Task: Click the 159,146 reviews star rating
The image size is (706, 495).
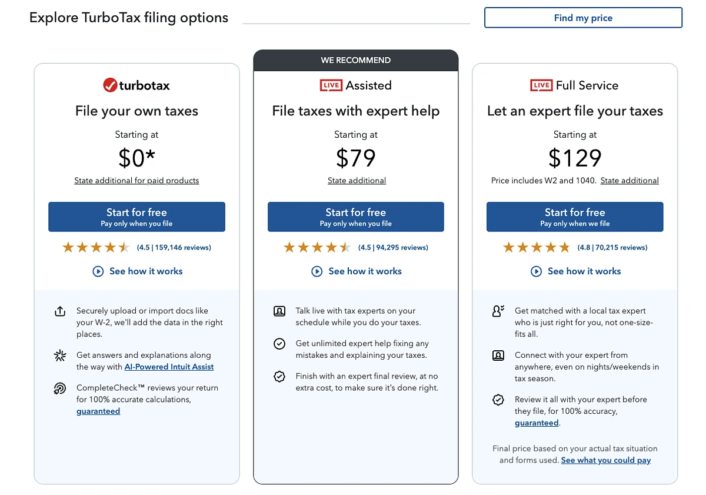Action: [136, 248]
